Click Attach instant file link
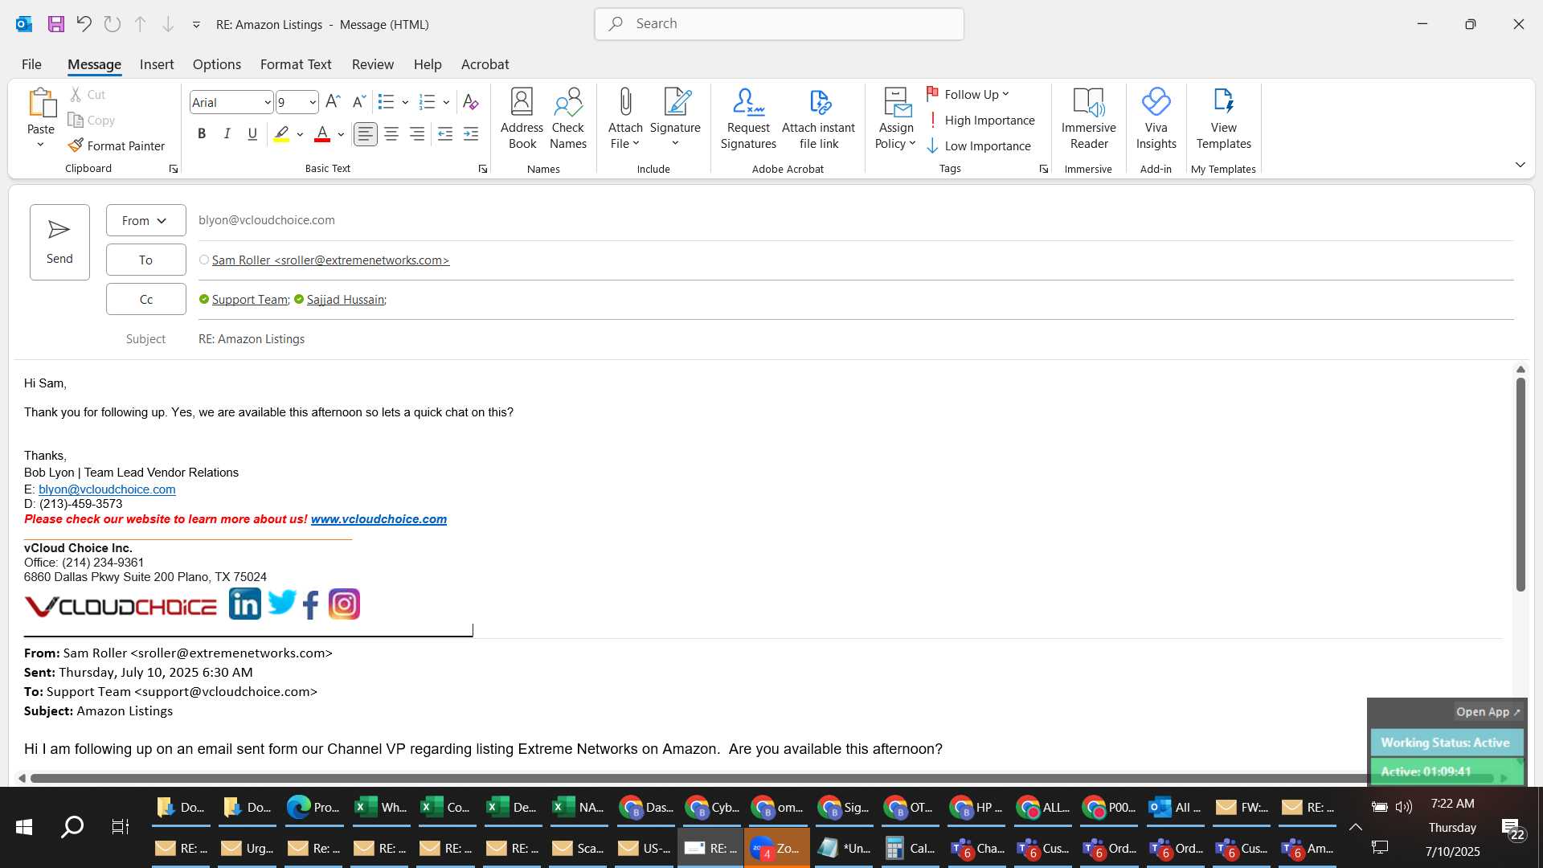 click(818, 119)
